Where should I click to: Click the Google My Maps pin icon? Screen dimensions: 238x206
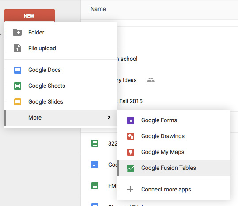point(131,152)
